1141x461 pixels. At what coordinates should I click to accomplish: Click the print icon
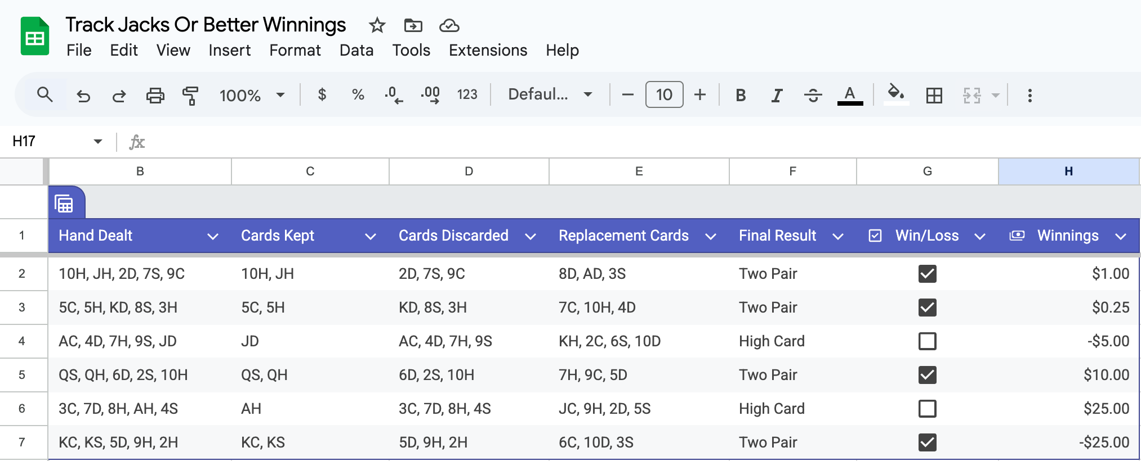tap(155, 96)
